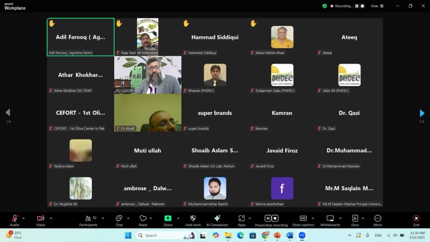Click the green encryption shield icon
The width and height of the screenshot is (430, 242).
tap(325, 6)
